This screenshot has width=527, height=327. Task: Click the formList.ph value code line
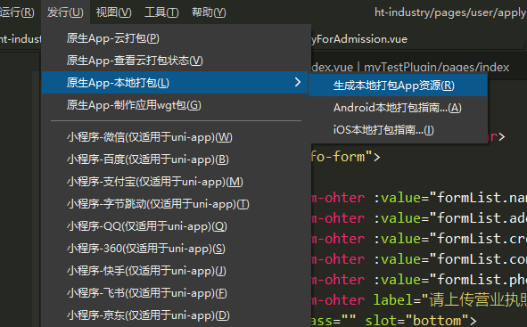click(x=419, y=280)
